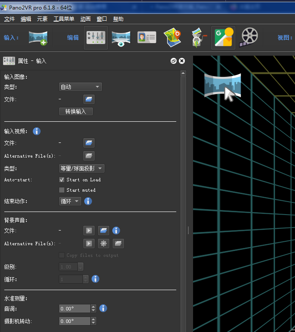Open Google Street View toolbar icon
295x332 pixels.
(223, 38)
